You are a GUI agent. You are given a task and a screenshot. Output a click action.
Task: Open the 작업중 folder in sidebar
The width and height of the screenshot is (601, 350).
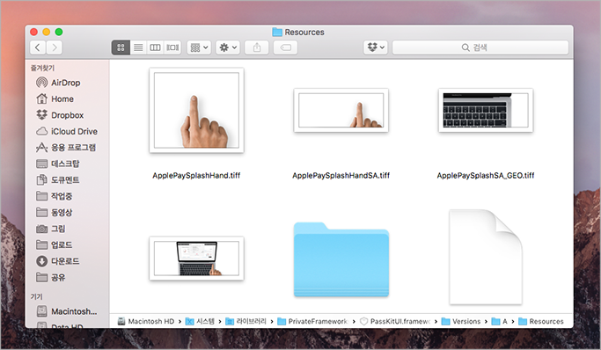[54, 196]
